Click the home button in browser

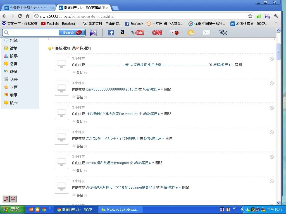[28, 16]
